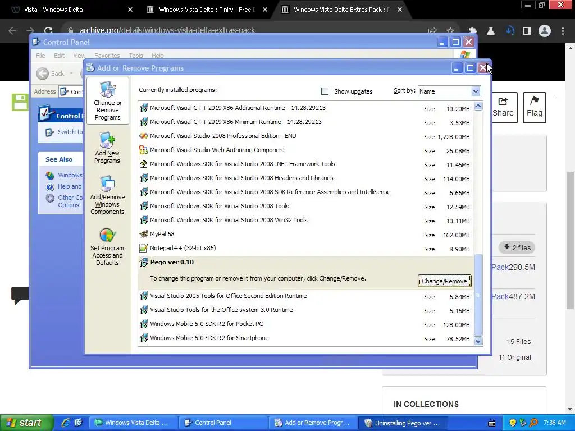This screenshot has height=431, width=575.
Task: Click .NET Framework Tools SDK icon
Action: coord(144,164)
